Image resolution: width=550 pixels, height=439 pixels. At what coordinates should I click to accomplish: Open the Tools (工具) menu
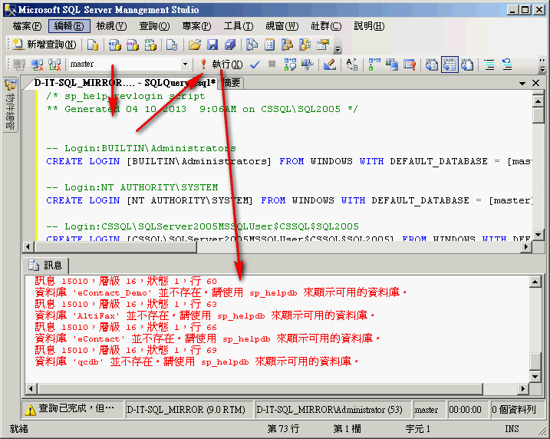point(239,26)
